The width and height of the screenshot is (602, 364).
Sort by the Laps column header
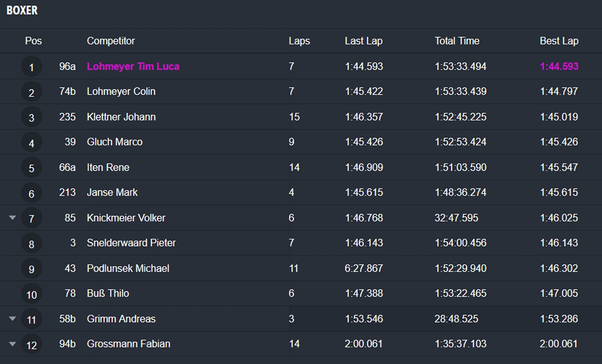tap(299, 41)
